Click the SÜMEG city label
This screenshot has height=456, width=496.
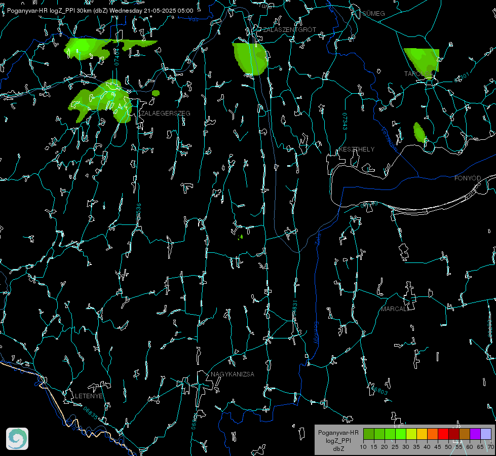pos(373,14)
